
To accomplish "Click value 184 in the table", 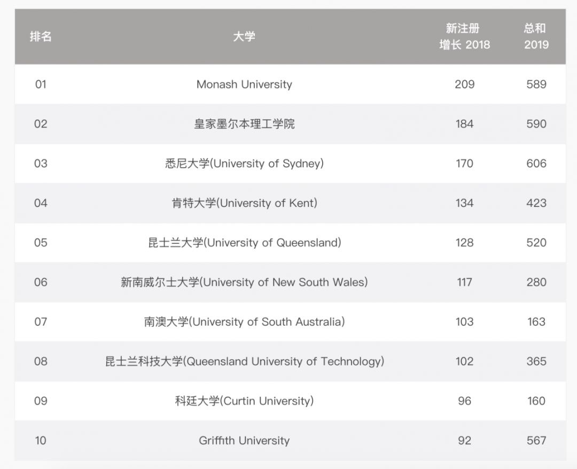I will tap(464, 124).
